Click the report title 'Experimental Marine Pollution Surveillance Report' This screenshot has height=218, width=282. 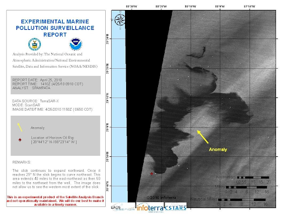[x=55, y=28]
